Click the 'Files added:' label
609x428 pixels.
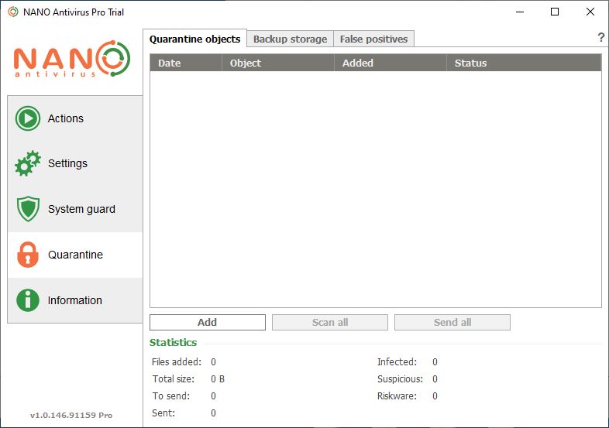(x=177, y=362)
